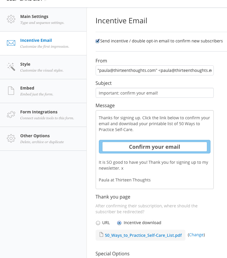Viewport: 227px width, 258px height.
Task: Click into the Subject input field
Action: point(154,93)
